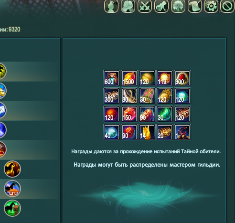Click the crossed swords toolbar icon
The width and height of the screenshot is (235, 223).
[144, 6]
